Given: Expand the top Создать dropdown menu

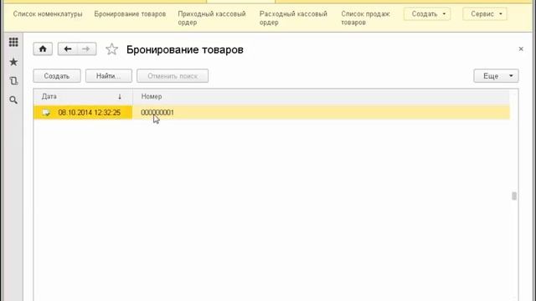Looking at the screenshot, I should (427, 14).
